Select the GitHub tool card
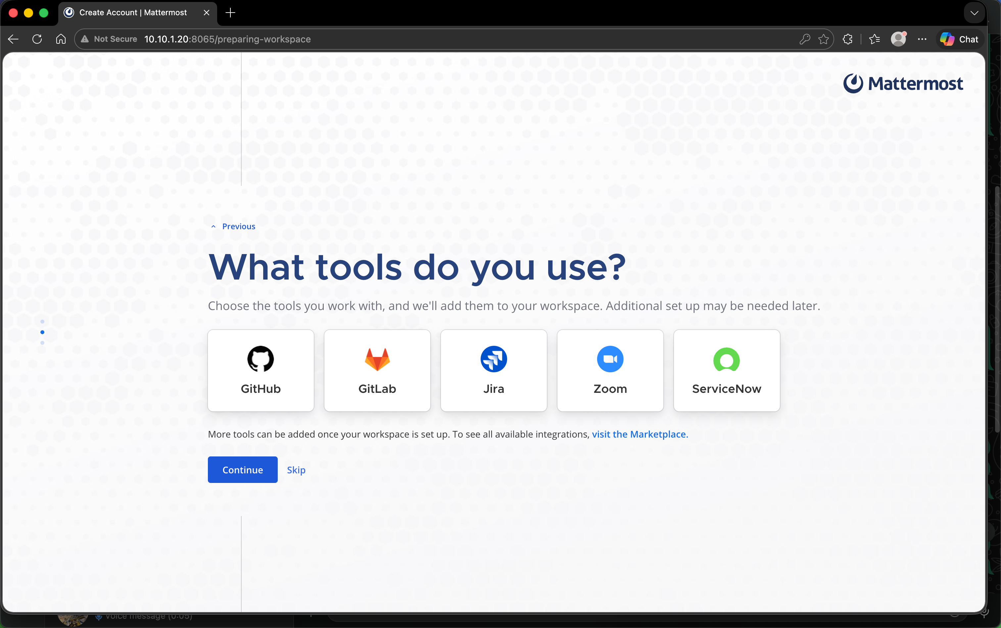The image size is (1001, 628). pyautogui.click(x=261, y=371)
